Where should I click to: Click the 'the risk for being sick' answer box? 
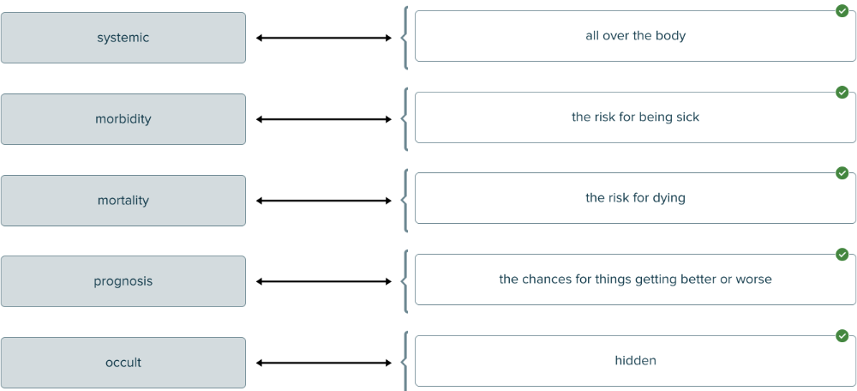pos(635,117)
